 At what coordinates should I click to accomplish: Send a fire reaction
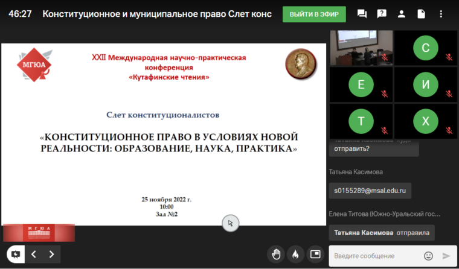point(295,254)
